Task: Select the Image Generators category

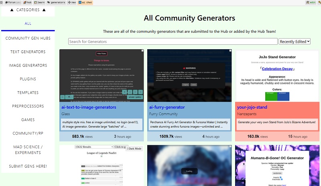Action: 28,66
